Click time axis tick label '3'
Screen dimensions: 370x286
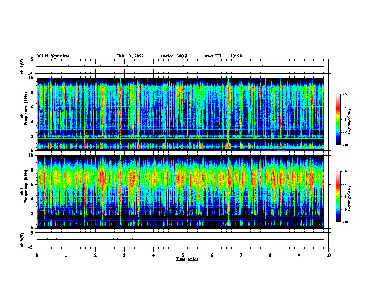point(124,255)
